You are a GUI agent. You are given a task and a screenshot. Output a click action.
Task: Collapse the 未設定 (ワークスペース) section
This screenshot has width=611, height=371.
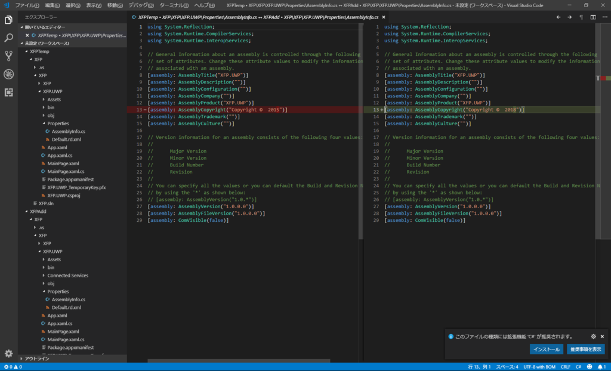[73, 44]
